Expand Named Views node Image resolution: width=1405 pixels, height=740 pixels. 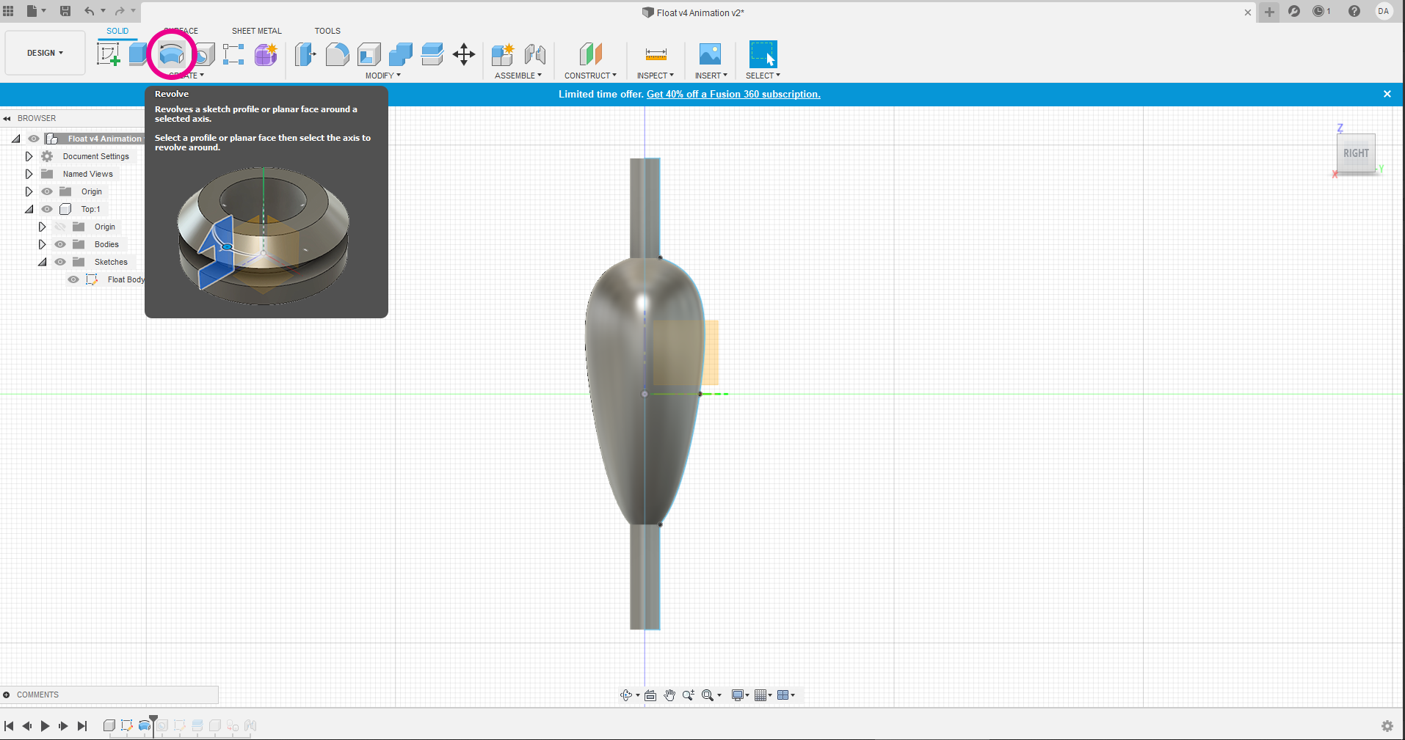[29, 174]
